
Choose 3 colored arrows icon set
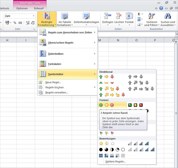106,77
